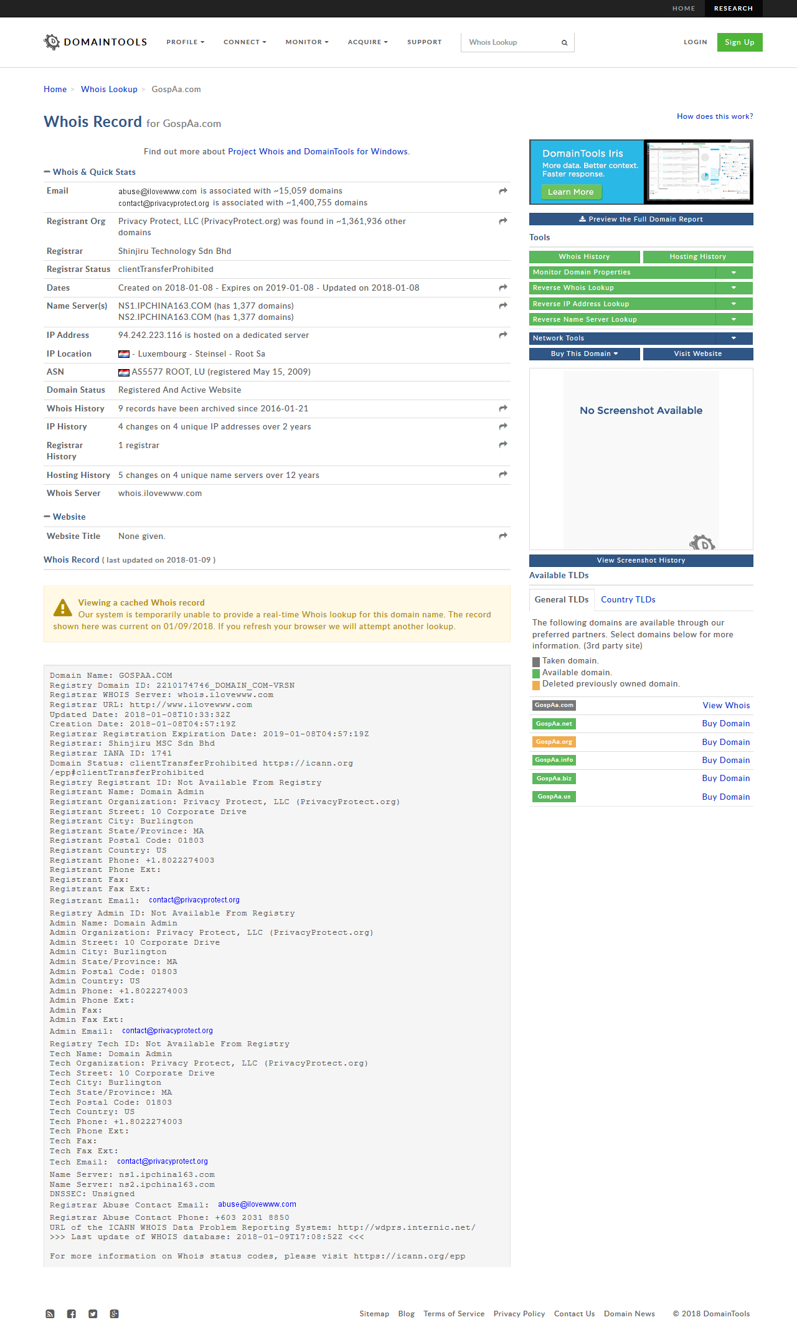Open Twitter icon in footer

coord(93,1314)
